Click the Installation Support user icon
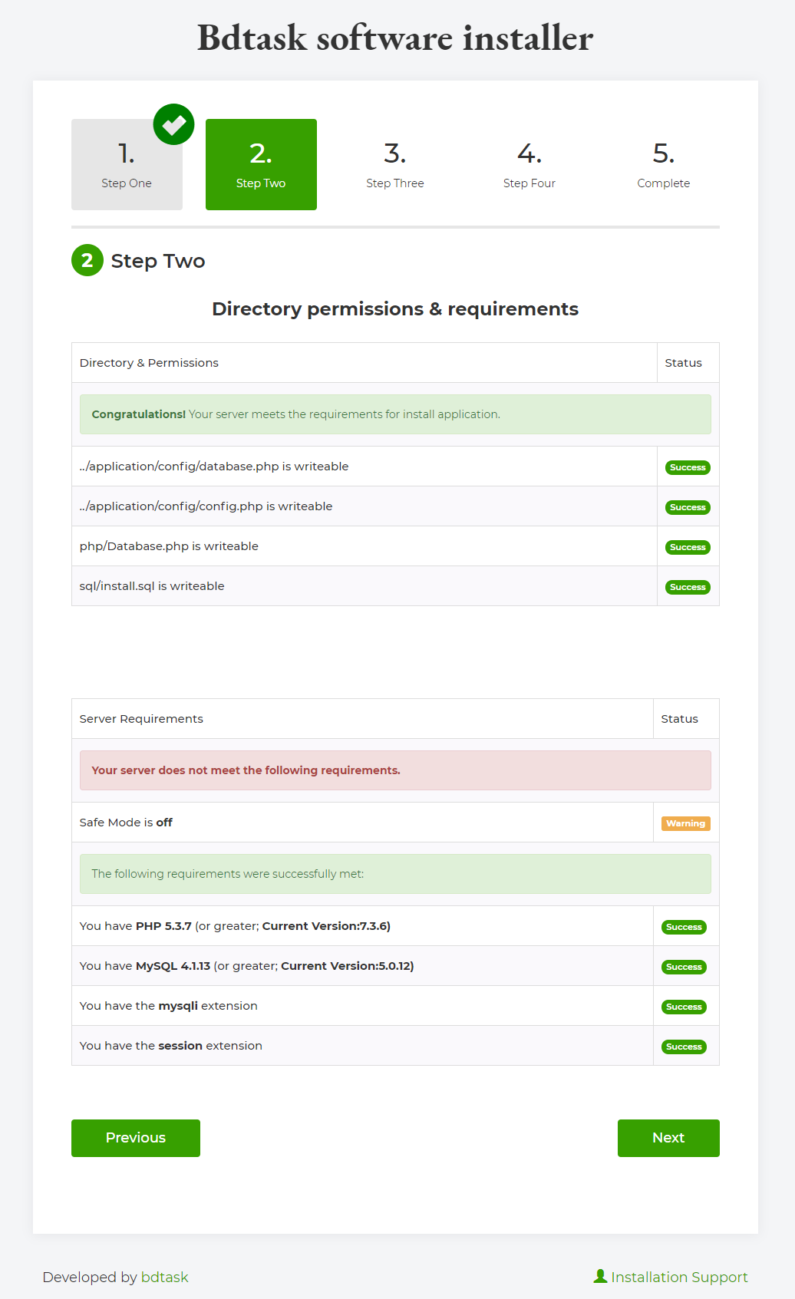 [x=600, y=1276]
